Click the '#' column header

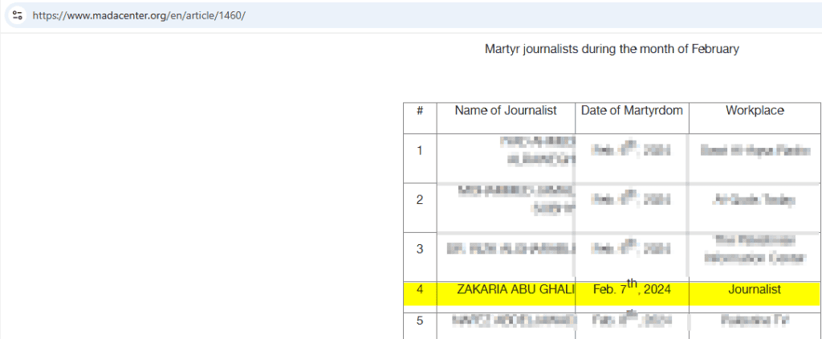[420, 111]
